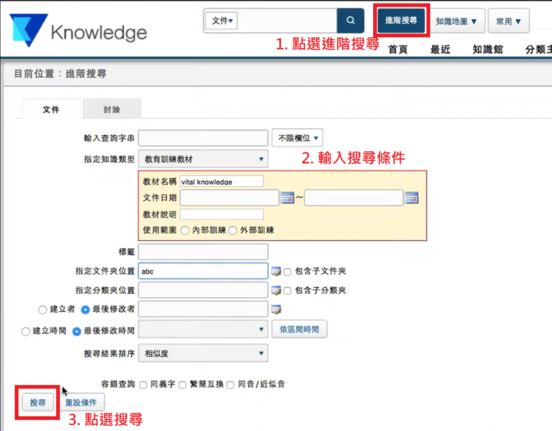The height and width of the screenshot is (431, 552).
Task: Expand the 不限欄位 dropdown
Action: coord(297,138)
